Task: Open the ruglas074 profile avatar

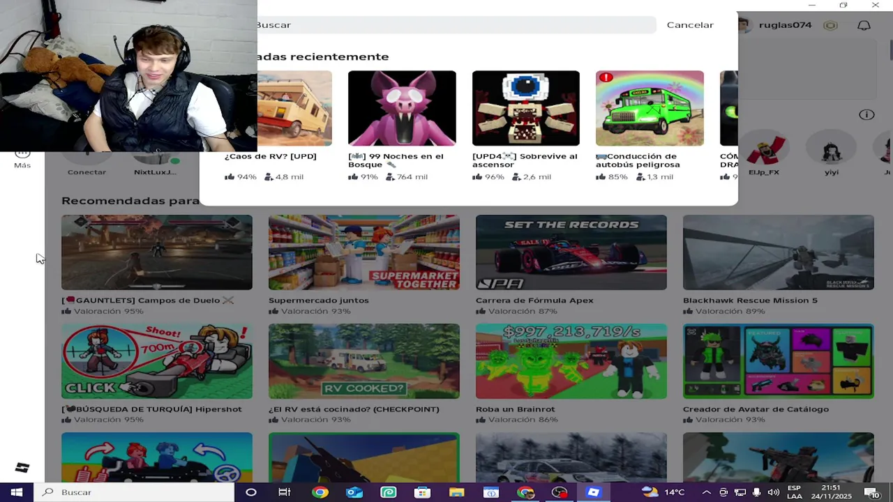Action: [745, 25]
